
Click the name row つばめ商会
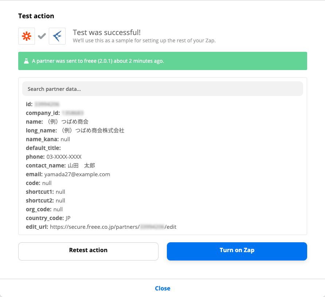coord(57,122)
